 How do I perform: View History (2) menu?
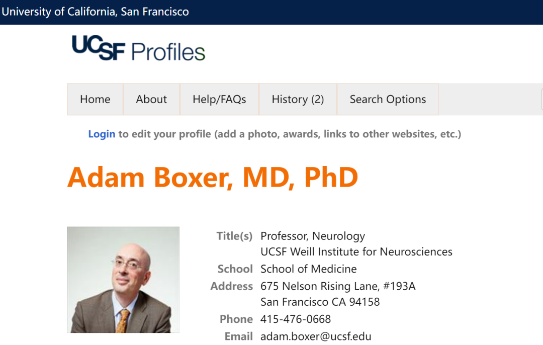(x=298, y=99)
